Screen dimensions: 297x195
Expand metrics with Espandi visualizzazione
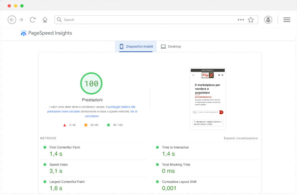click(240, 138)
